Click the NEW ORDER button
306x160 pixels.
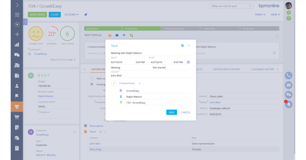click(x=37, y=15)
